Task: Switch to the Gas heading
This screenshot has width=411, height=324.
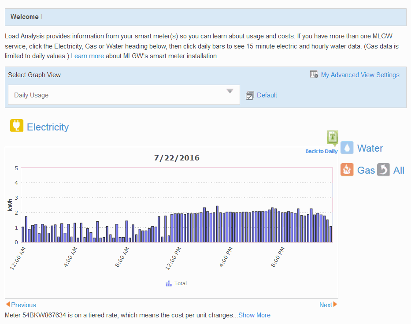Action: [366, 170]
